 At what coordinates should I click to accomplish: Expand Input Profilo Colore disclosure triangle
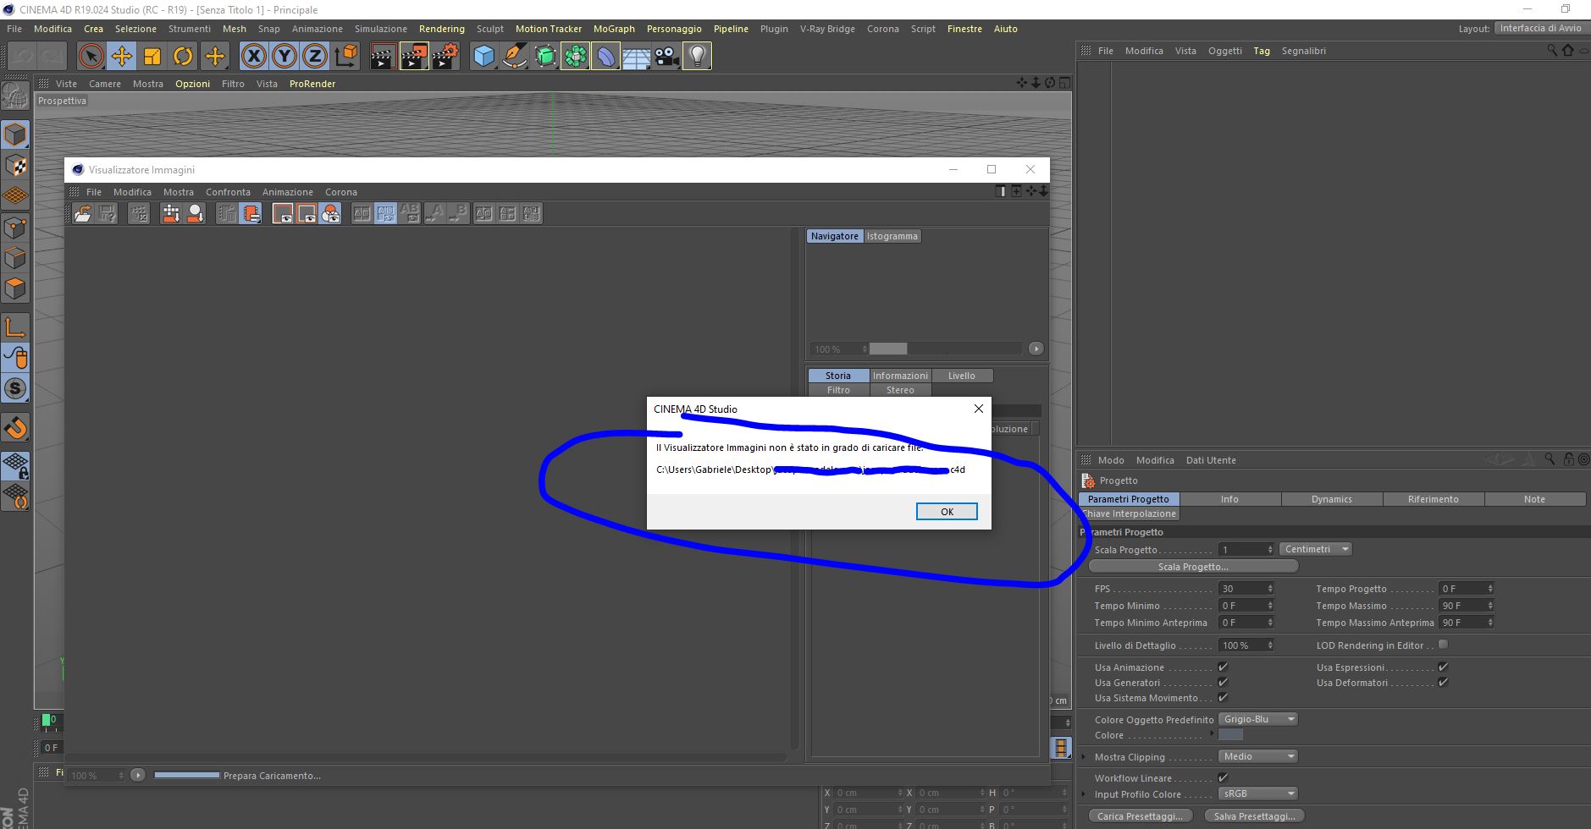click(1084, 793)
